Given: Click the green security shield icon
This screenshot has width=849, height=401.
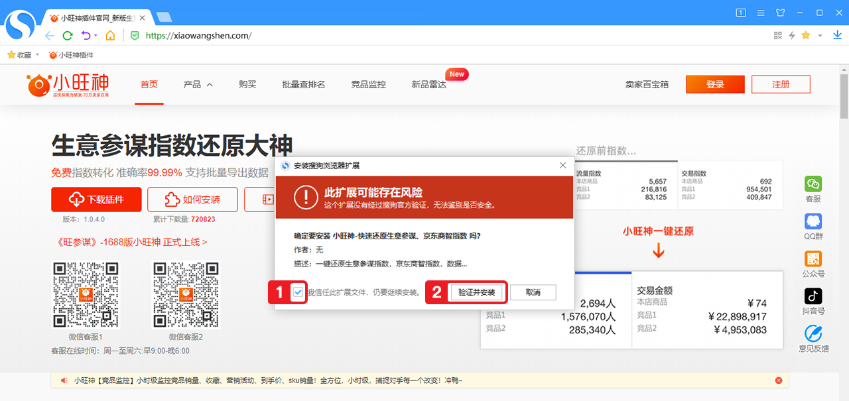Looking at the screenshot, I should click(135, 35).
